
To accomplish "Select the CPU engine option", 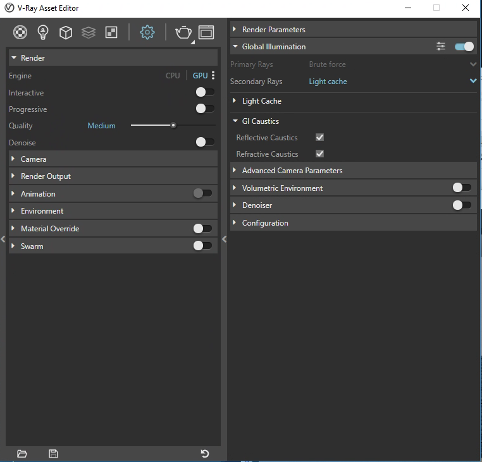I will tap(173, 76).
